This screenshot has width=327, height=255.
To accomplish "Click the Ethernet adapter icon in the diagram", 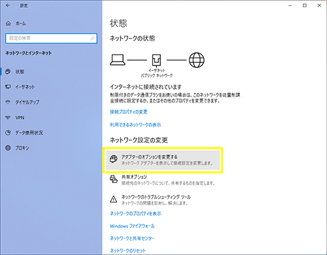I will 156,60.
